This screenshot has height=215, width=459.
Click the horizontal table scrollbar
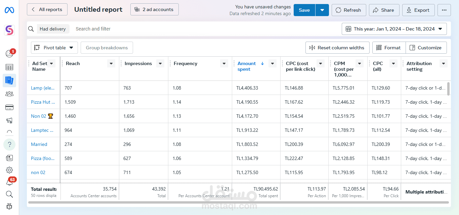click(239, 202)
